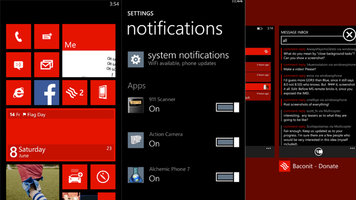Tap Baconit - Donate app icon
The width and height of the screenshot is (356, 200).
point(284,166)
